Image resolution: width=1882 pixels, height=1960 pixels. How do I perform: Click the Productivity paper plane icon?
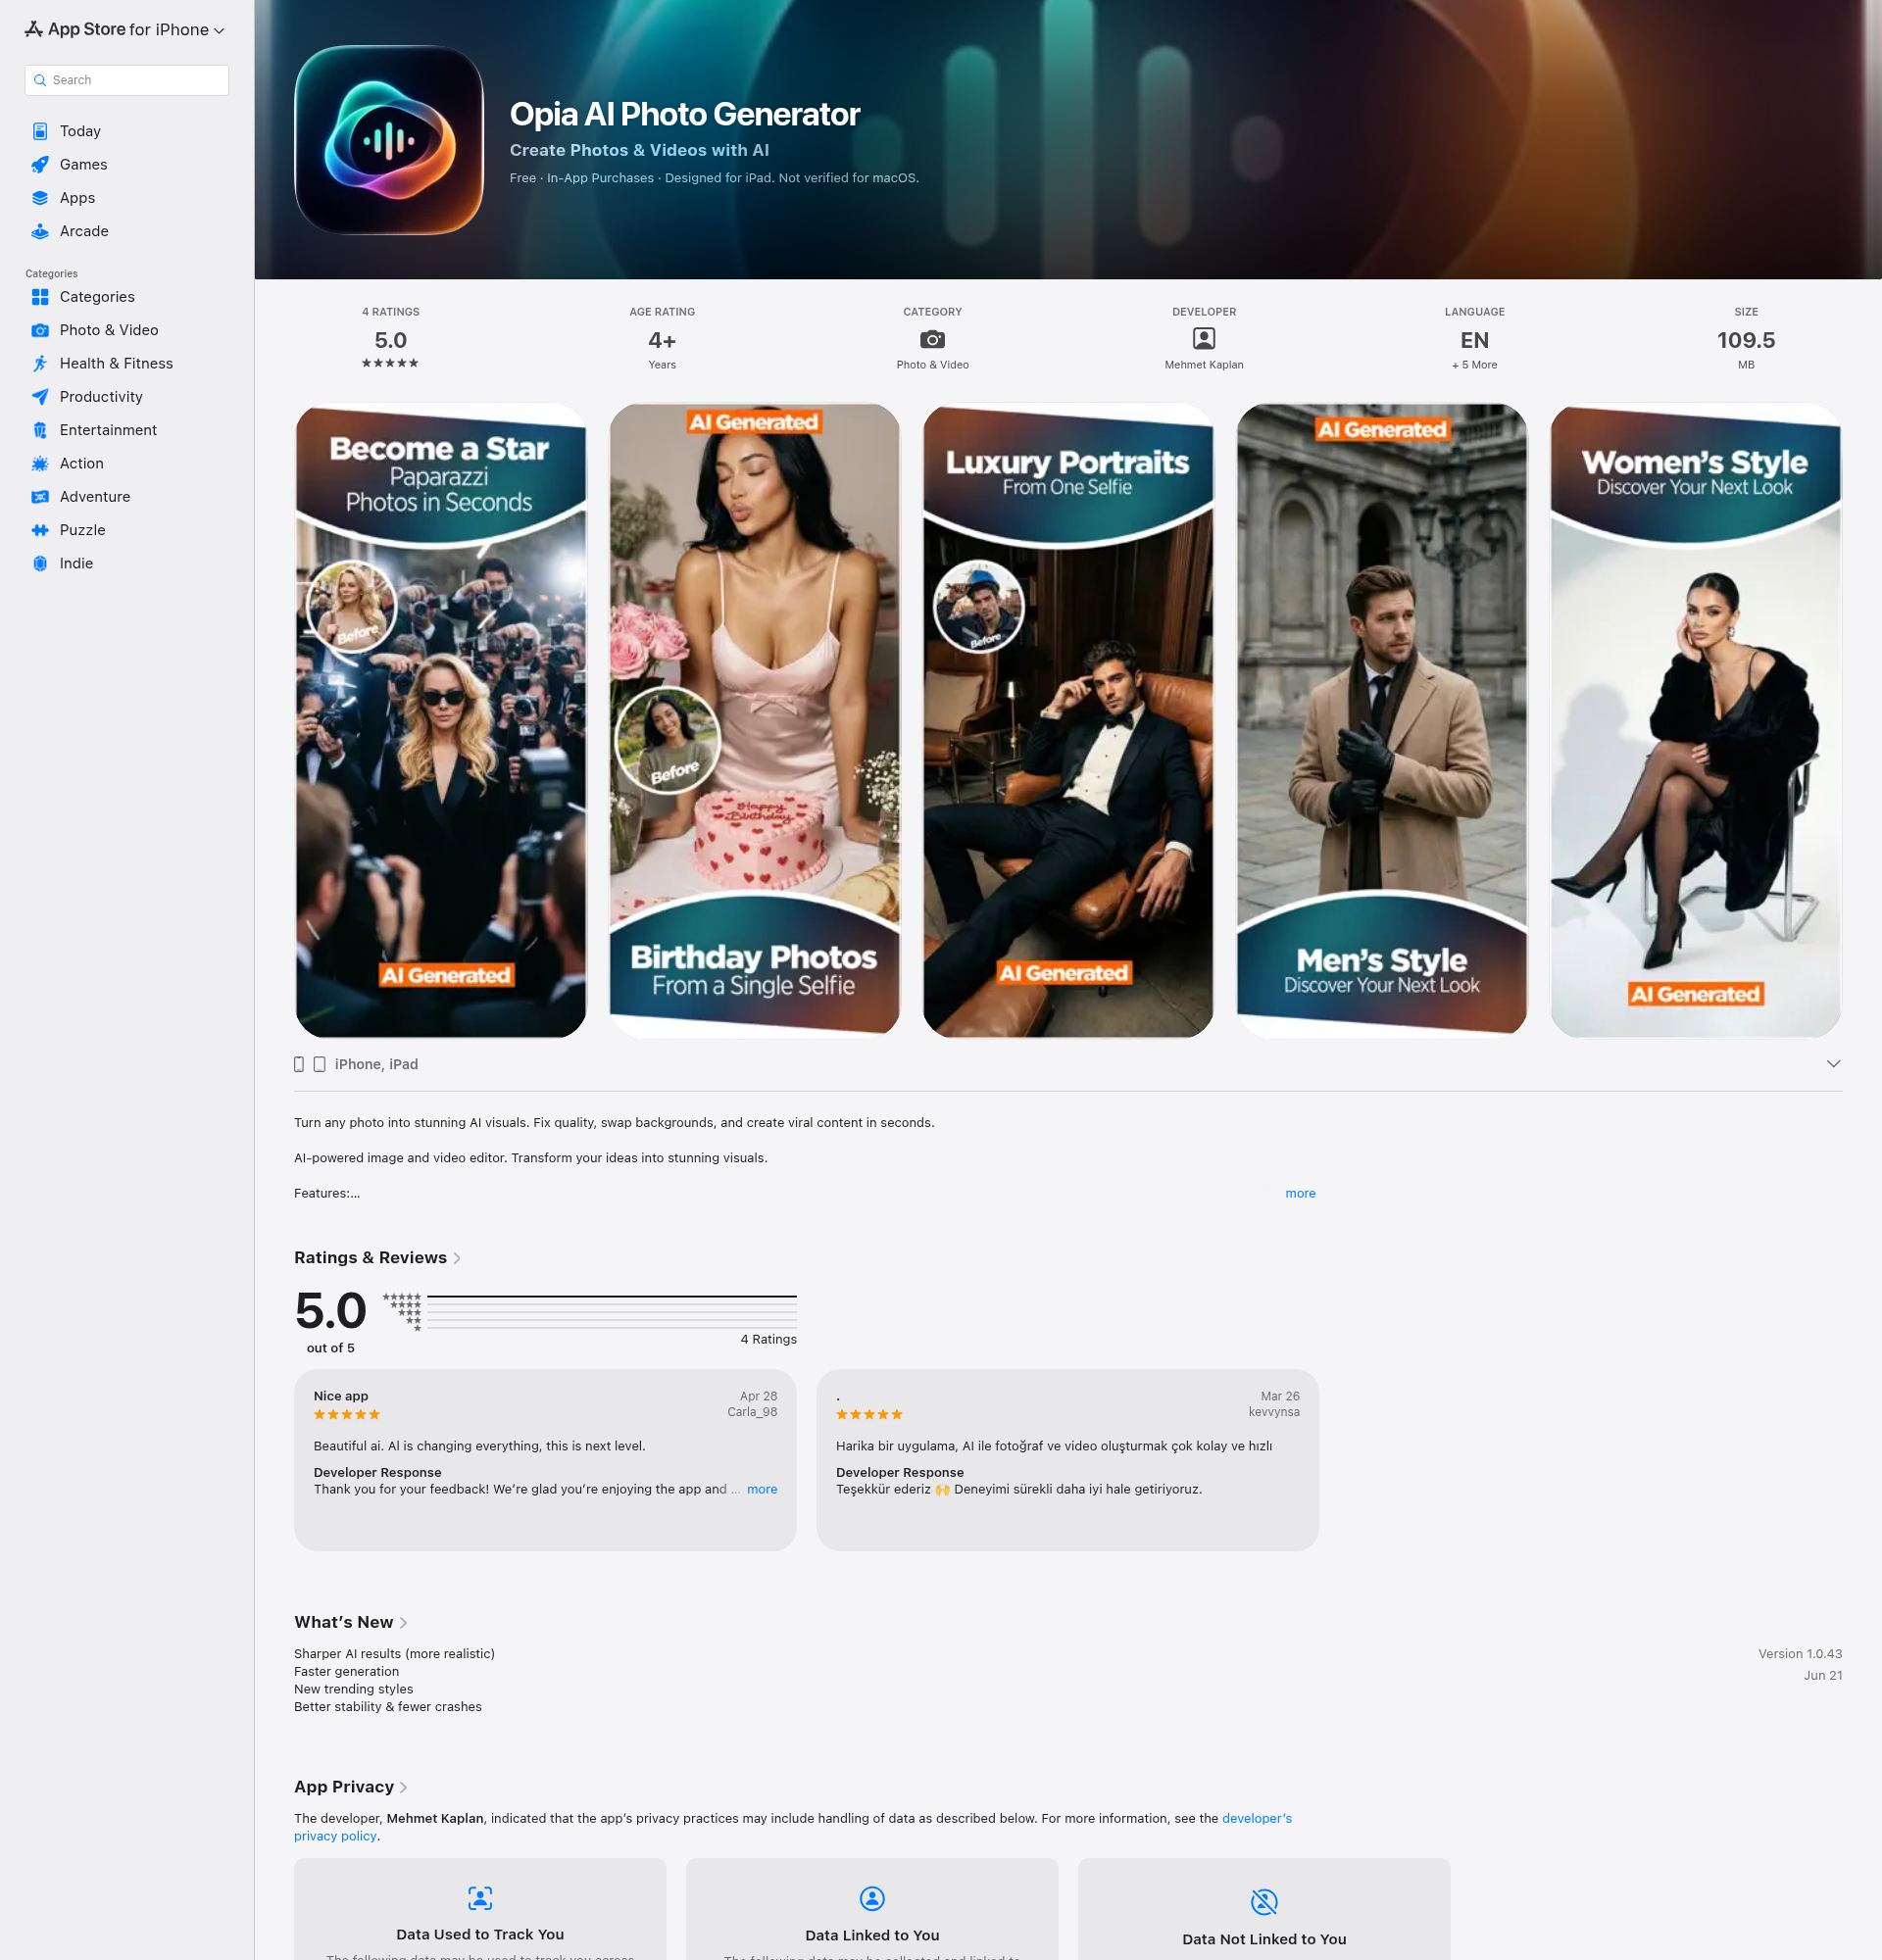(40, 397)
